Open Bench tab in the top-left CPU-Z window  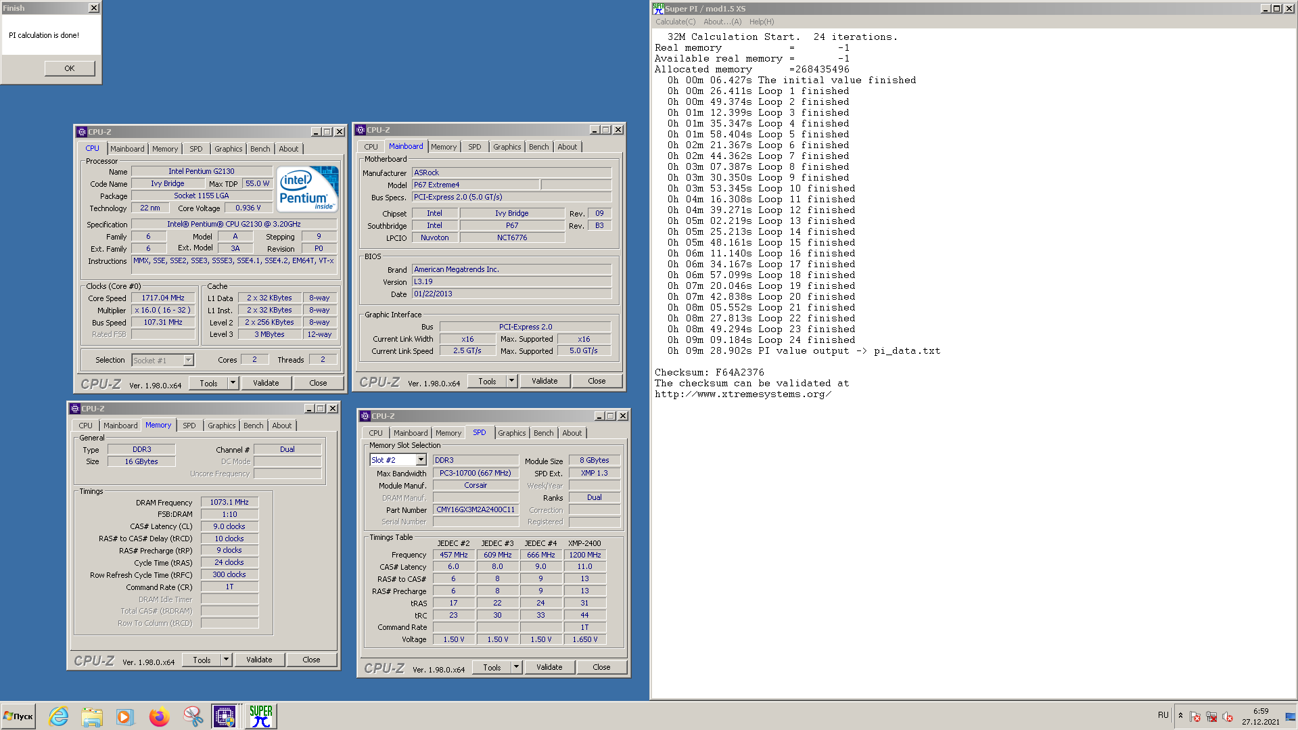point(260,149)
